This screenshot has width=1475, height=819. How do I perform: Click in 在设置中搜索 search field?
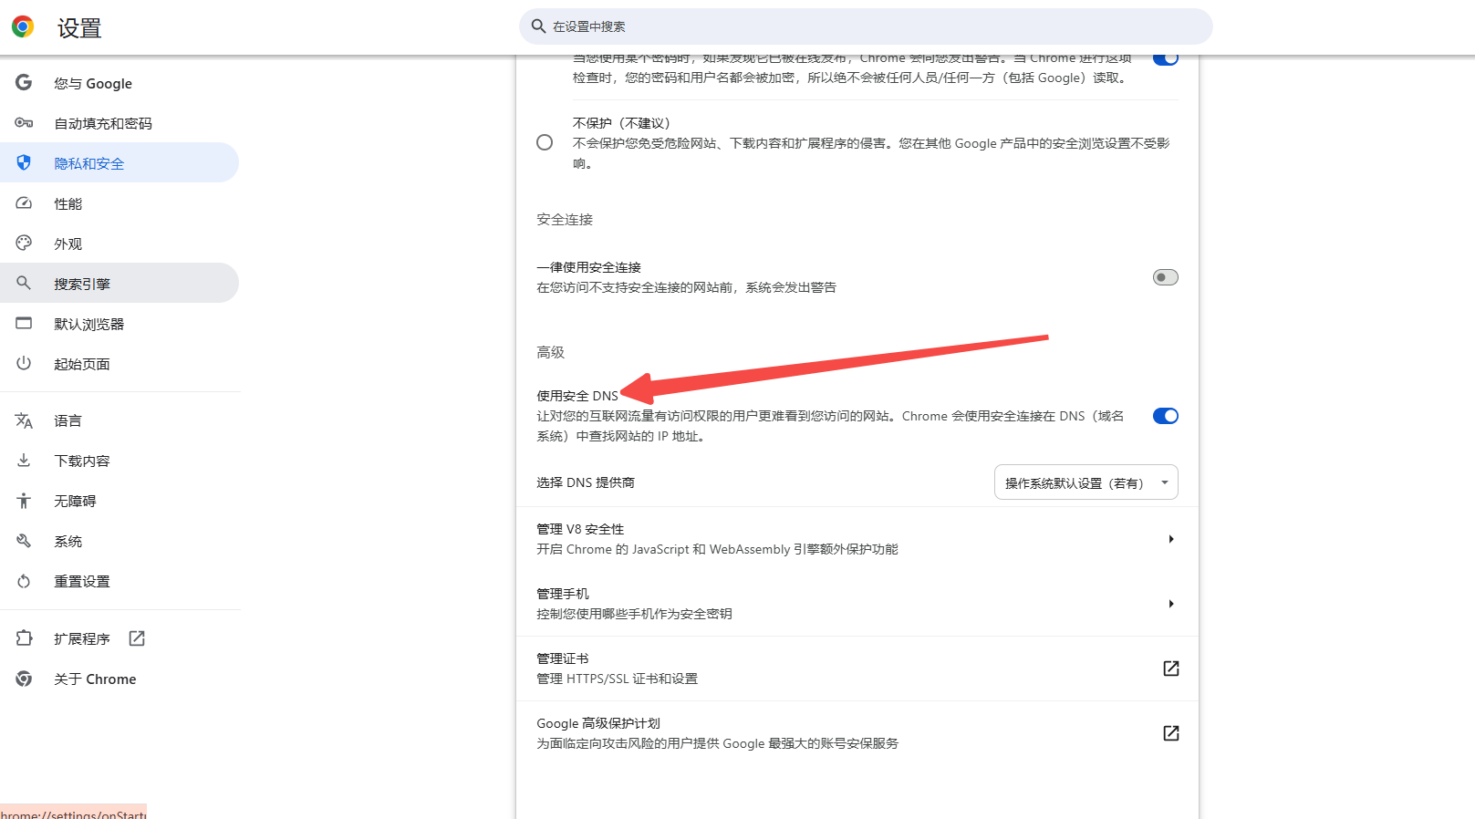tap(866, 26)
